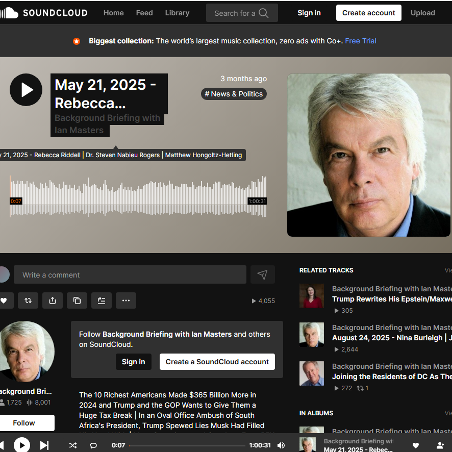The width and height of the screenshot is (452, 452).
Task: Like the current track in the player bar
Action: [x=416, y=445]
